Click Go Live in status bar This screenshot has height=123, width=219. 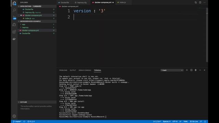click(x=194, y=122)
